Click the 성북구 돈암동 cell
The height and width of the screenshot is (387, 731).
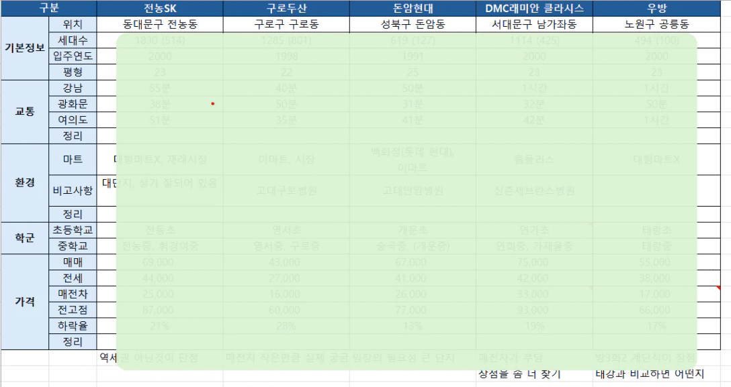tap(413, 24)
